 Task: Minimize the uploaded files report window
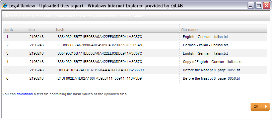pos(251,6)
